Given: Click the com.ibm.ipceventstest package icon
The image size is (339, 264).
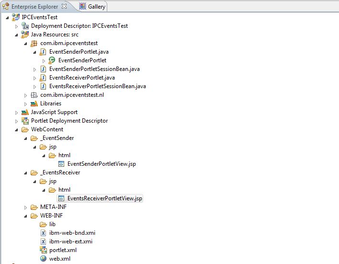Looking at the screenshot, I should point(34,43).
